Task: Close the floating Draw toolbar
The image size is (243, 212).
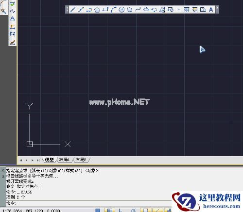Action: coord(217,8)
